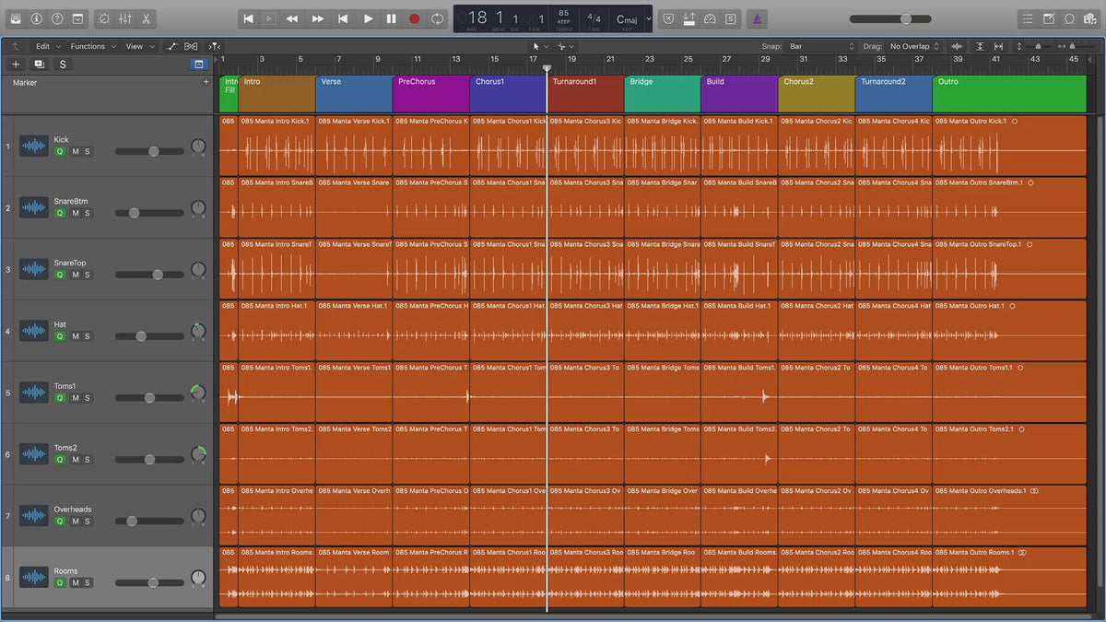1106x622 pixels.
Task: Select the Manta Outro Kick region
Action: point(1009,146)
